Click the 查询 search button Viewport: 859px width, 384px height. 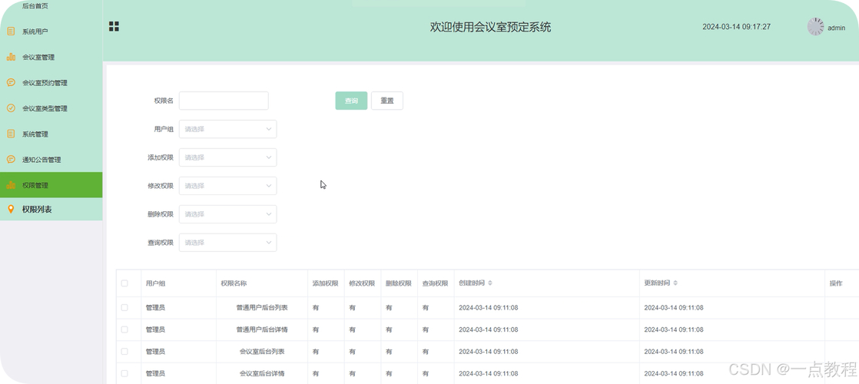[351, 101]
